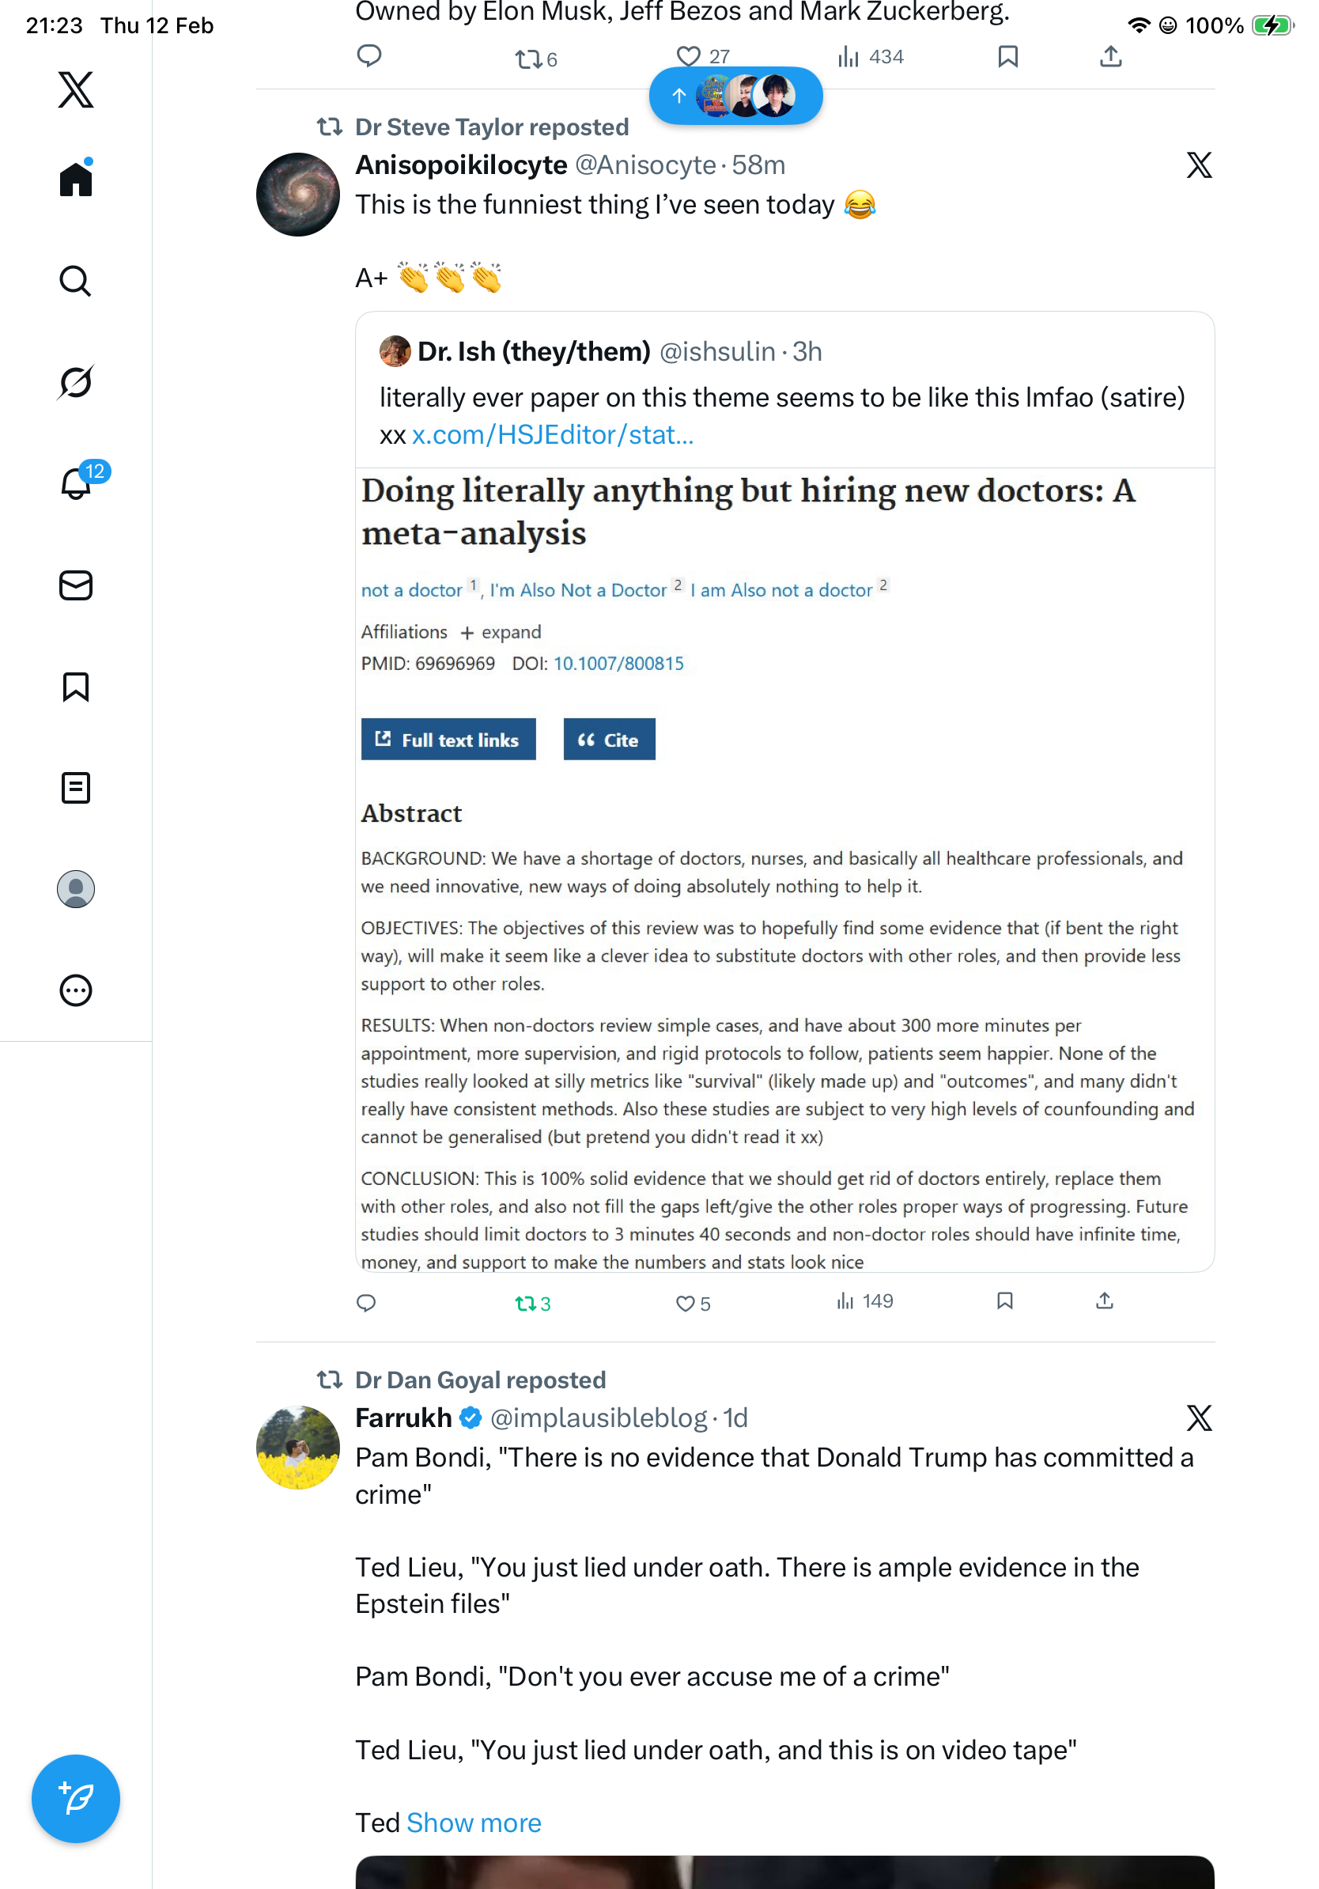The height and width of the screenshot is (1889, 1319).
Task: Open the Notifications bell
Action: point(76,484)
